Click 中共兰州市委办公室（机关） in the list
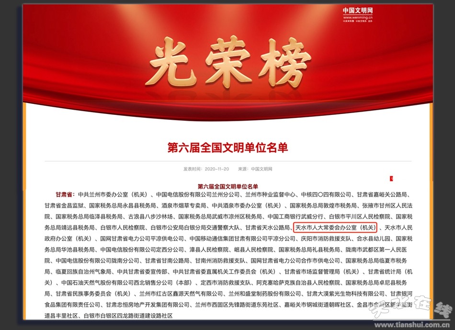The height and width of the screenshot is (330, 455). pos(114,195)
